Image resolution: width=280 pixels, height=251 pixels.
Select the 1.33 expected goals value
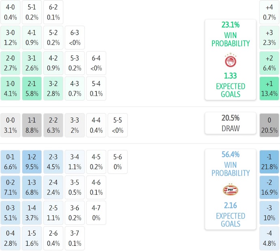pyautogui.click(x=230, y=76)
